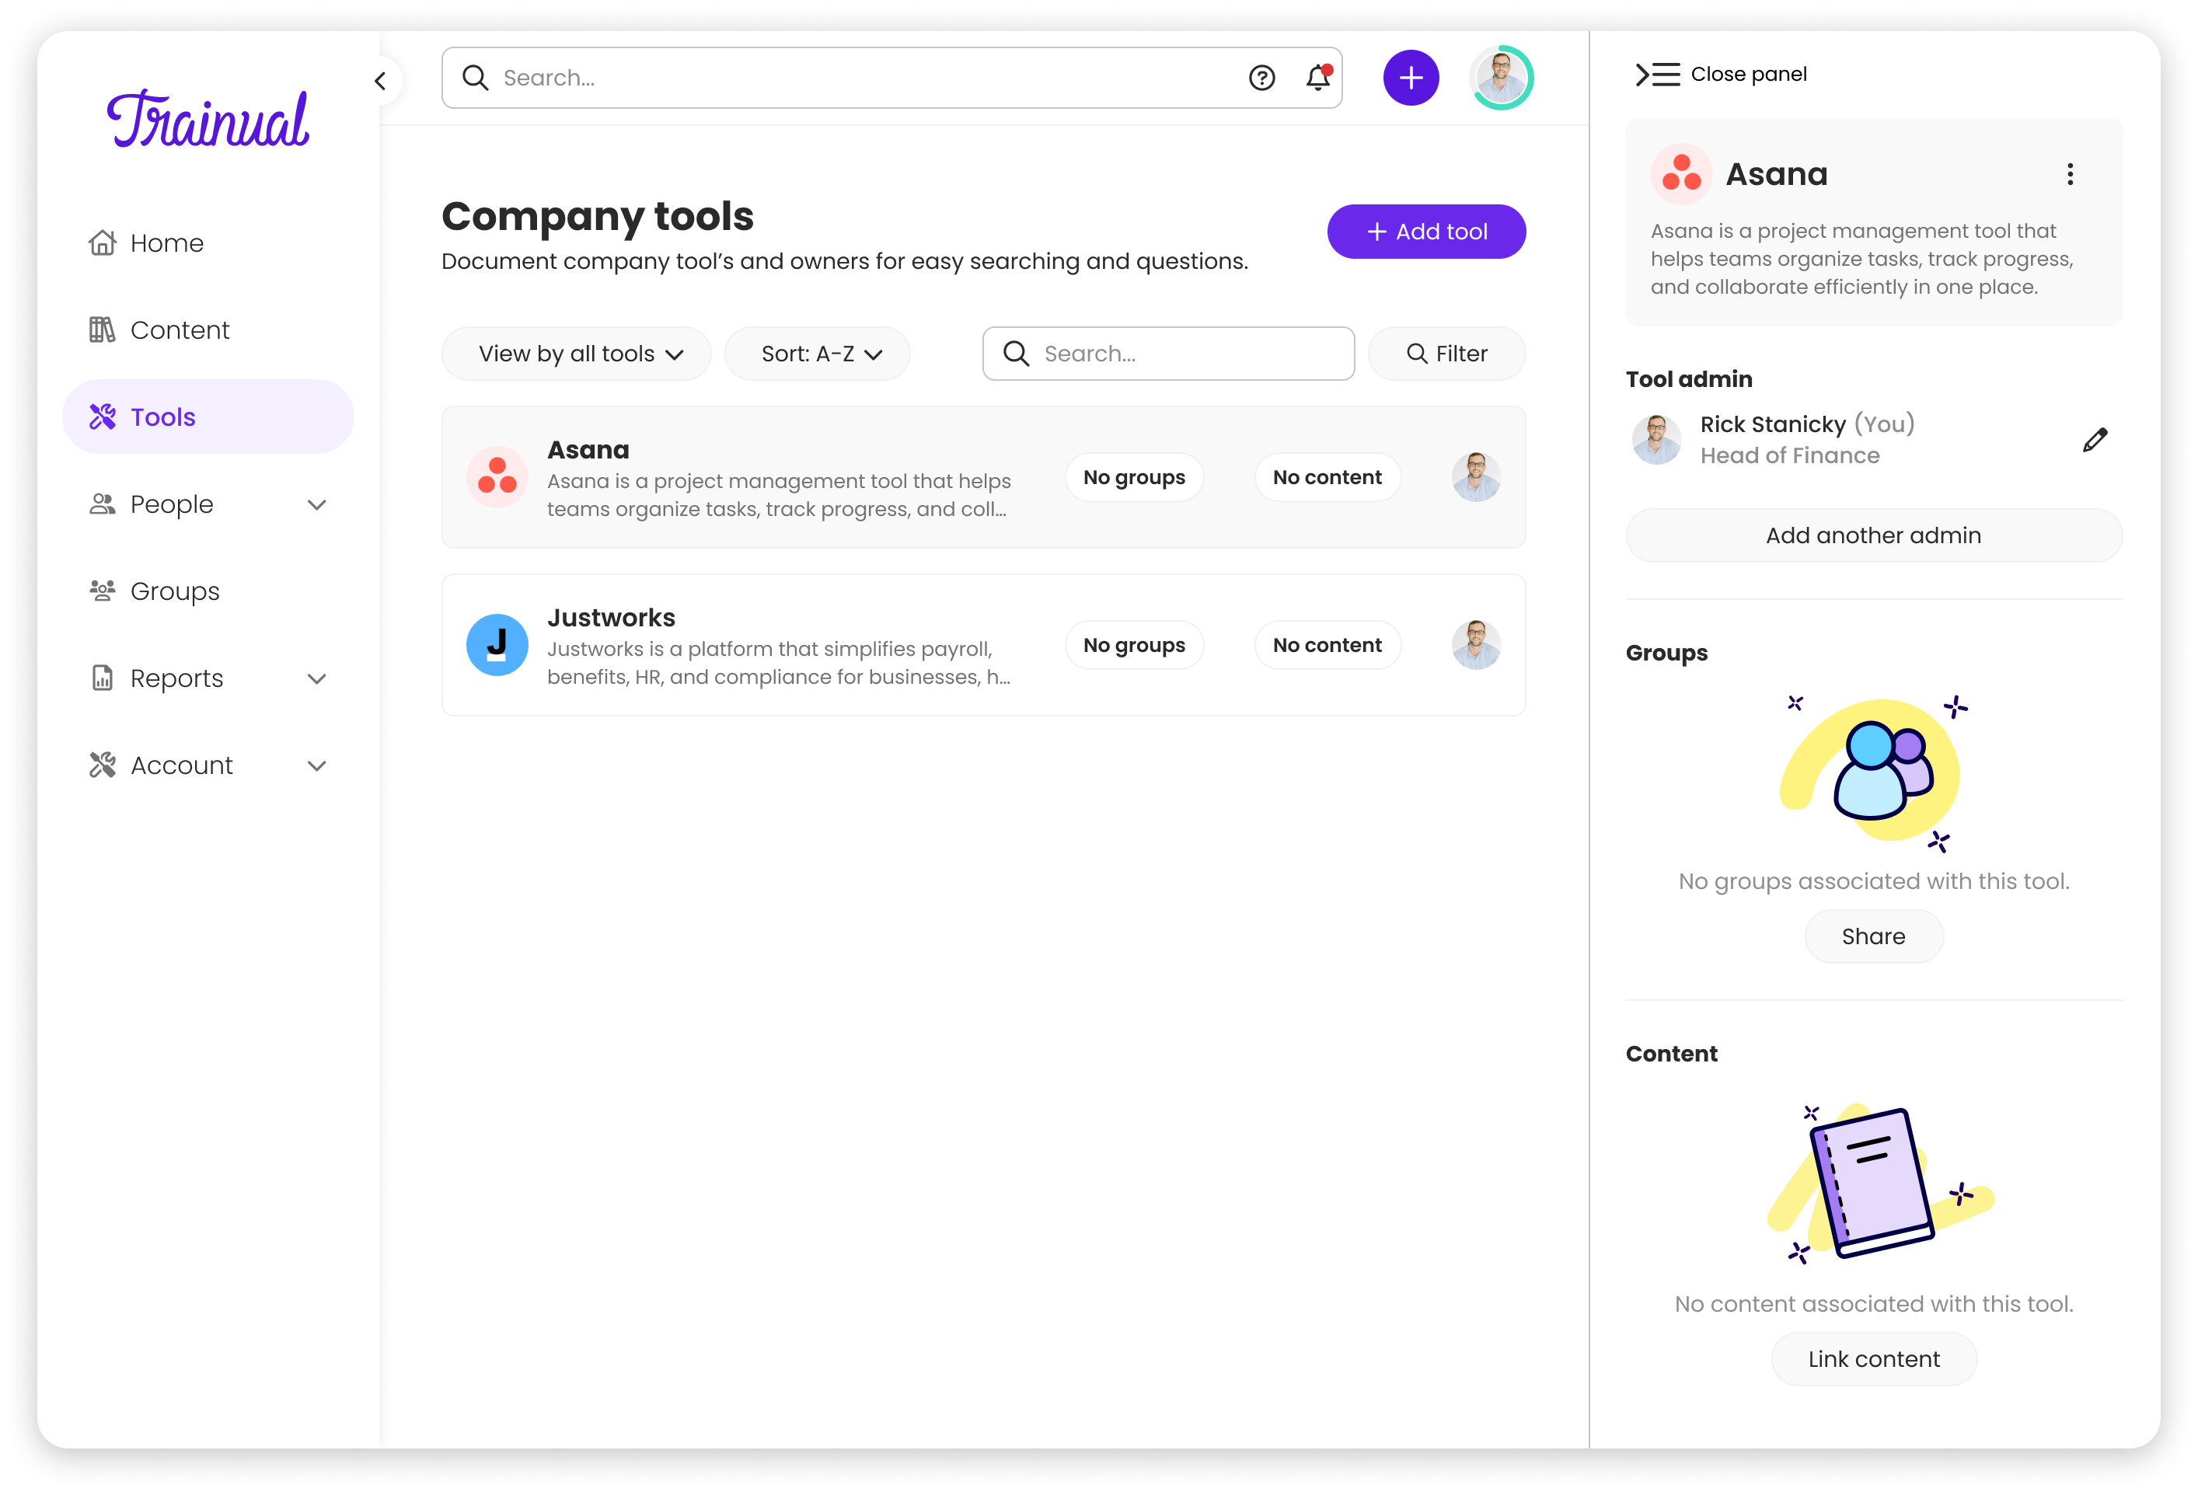Screen dimensions: 2198x1492
Task: Open the Sort: A-Z dropdown
Action: coord(817,354)
